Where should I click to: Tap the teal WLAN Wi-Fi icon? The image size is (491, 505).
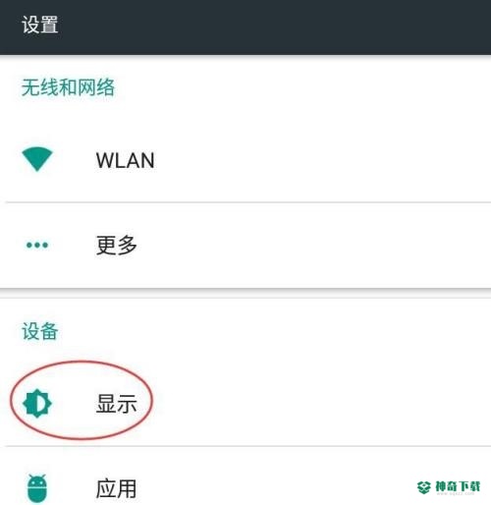(37, 159)
